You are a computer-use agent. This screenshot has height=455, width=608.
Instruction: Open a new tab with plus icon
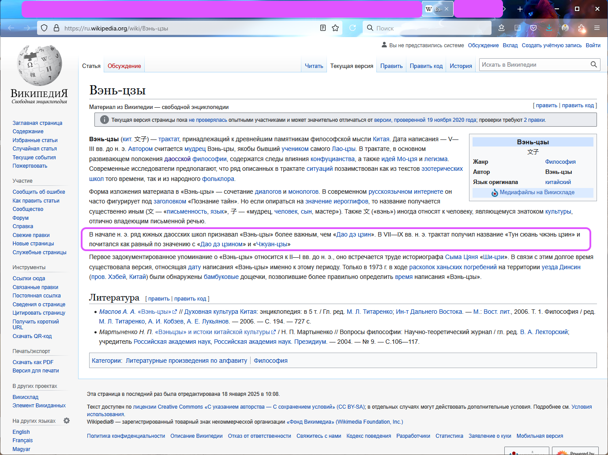520,9
